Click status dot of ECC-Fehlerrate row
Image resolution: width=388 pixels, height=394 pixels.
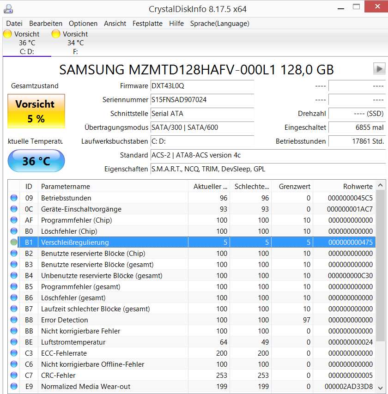tap(14, 353)
